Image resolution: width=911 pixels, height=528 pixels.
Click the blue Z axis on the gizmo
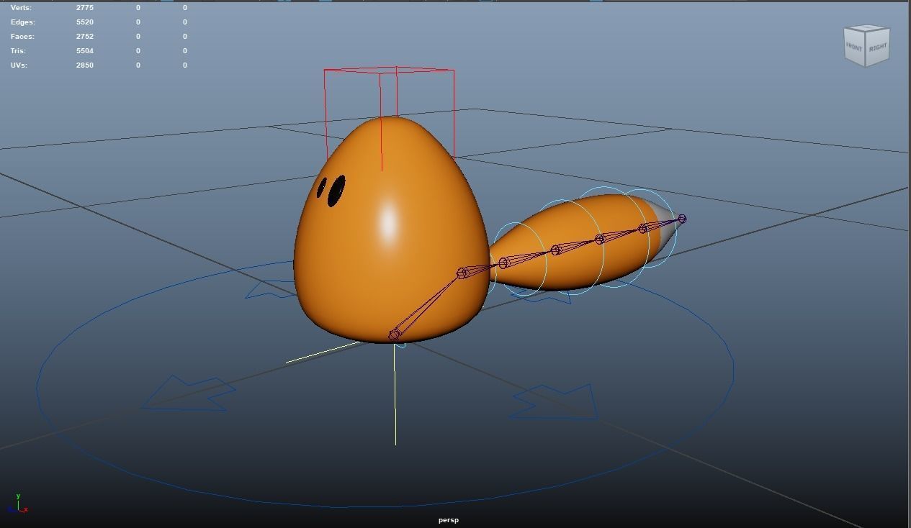[11, 510]
